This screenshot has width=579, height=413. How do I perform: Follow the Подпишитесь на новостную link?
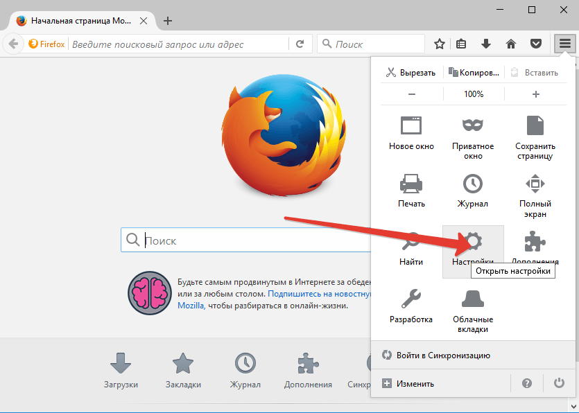click(320, 294)
